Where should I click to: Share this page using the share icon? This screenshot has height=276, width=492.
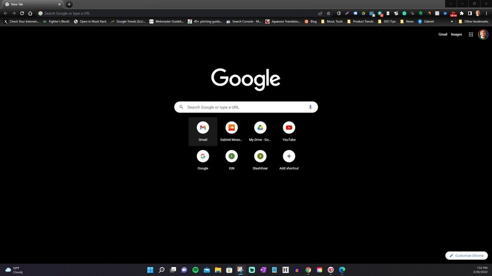coord(320,13)
